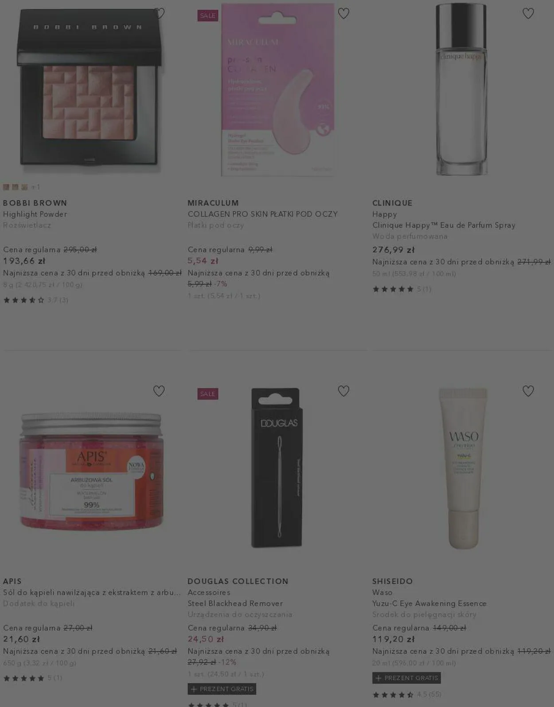Image resolution: width=554 pixels, height=707 pixels.
Task: Open Clinique Happy Eau de Parfum Spray link
Action: point(444,225)
